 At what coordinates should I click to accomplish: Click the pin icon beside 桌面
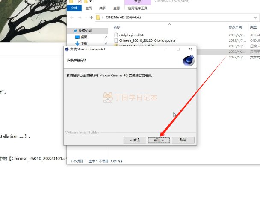coord(106,37)
